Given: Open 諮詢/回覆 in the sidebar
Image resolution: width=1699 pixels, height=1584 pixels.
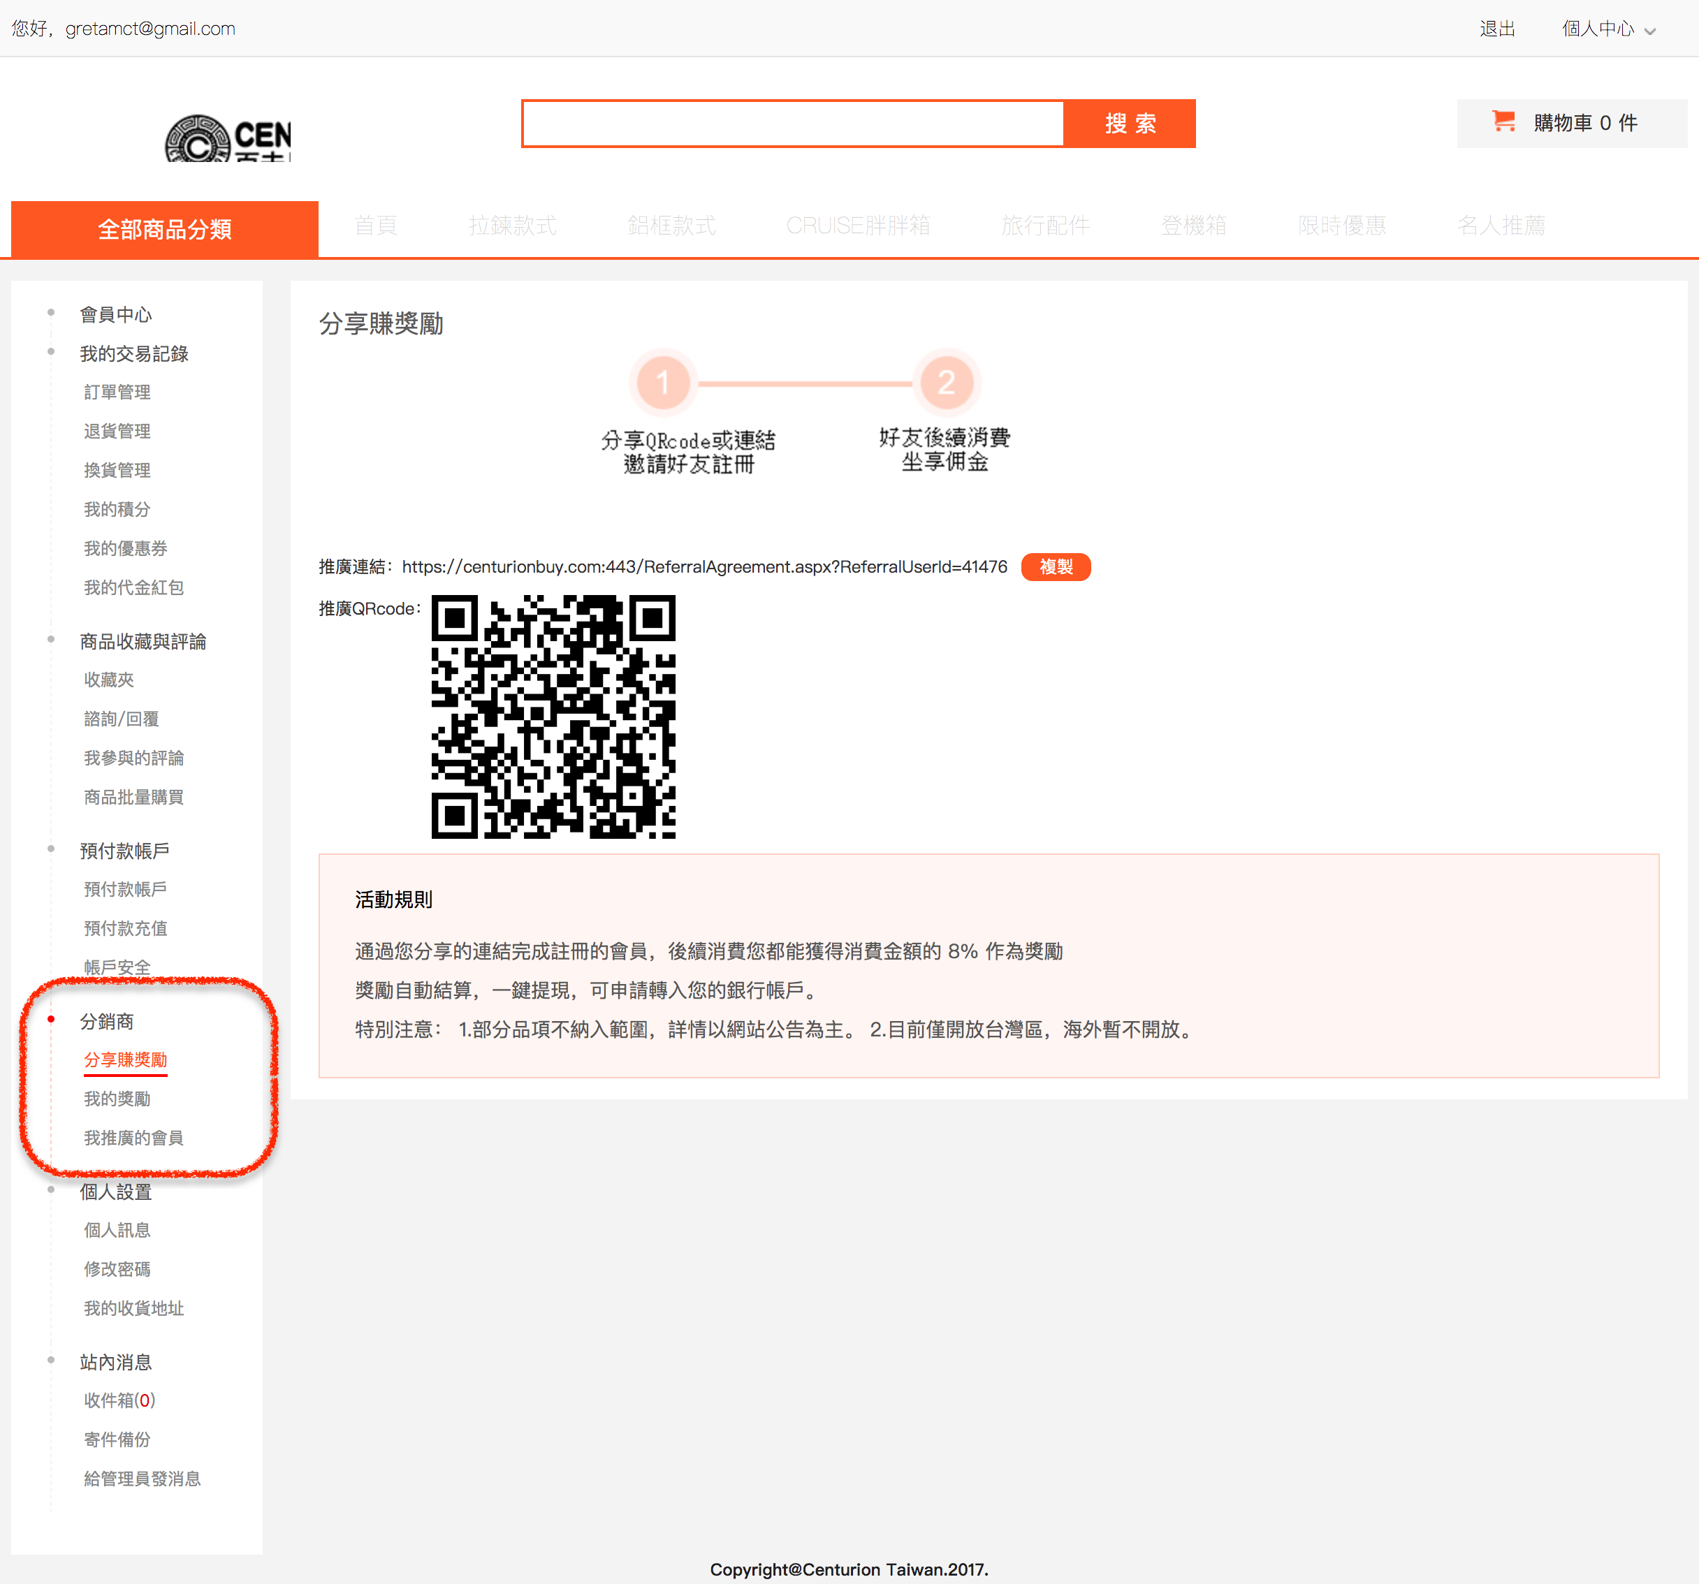Looking at the screenshot, I should (x=122, y=719).
